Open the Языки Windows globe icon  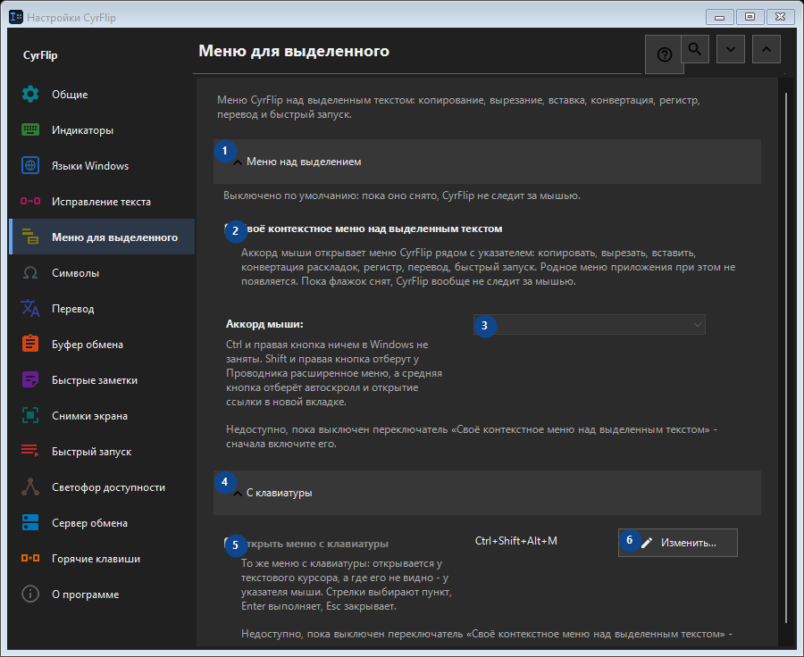pyautogui.click(x=30, y=165)
